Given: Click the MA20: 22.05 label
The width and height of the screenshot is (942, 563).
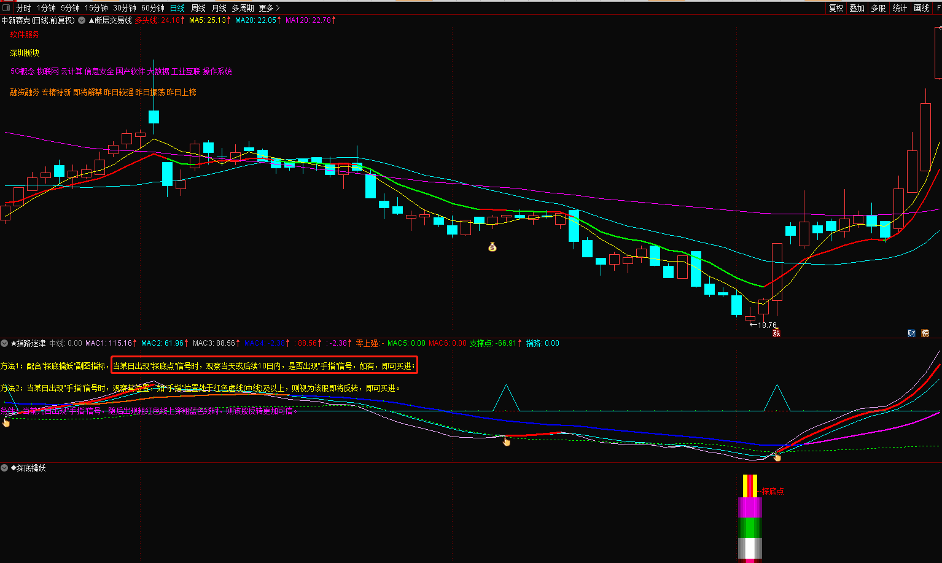Looking at the screenshot, I should point(258,20).
